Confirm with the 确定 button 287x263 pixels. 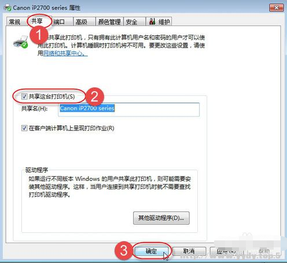[152, 251]
